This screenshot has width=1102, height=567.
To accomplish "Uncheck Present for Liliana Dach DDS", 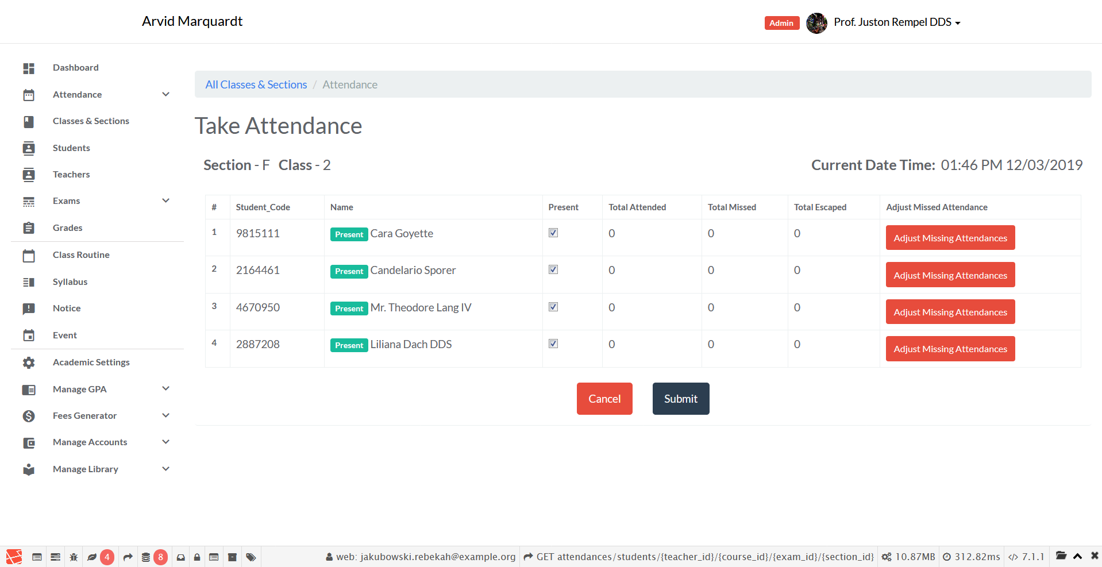I will pyautogui.click(x=553, y=344).
